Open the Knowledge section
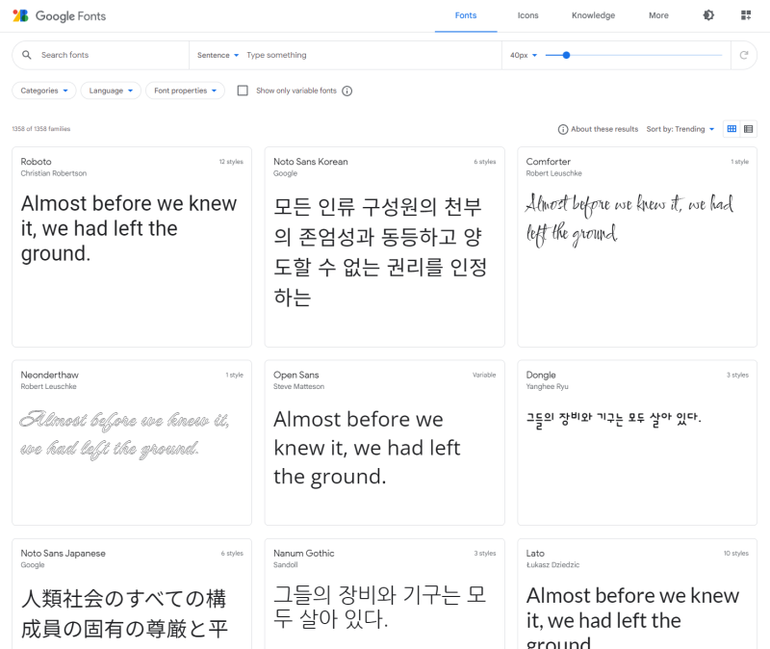This screenshot has height=649, width=770. (x=593, y=15)
